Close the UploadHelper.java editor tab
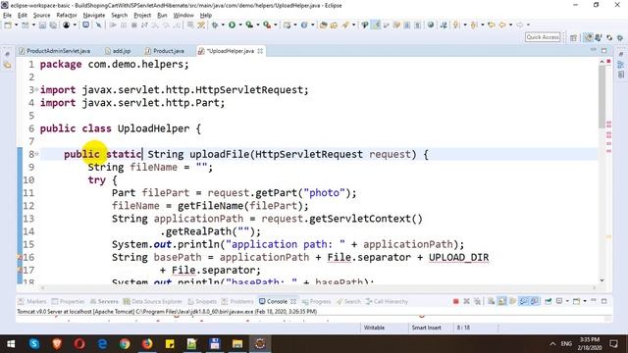 tap(260, 51)
